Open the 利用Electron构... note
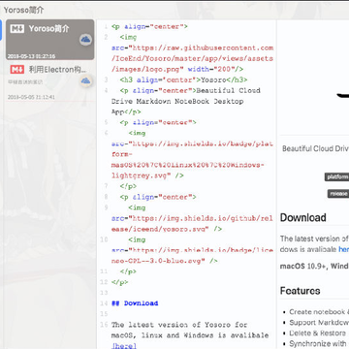Image resolution: width=349 pixels, height=349 pixels. [50, 81]
